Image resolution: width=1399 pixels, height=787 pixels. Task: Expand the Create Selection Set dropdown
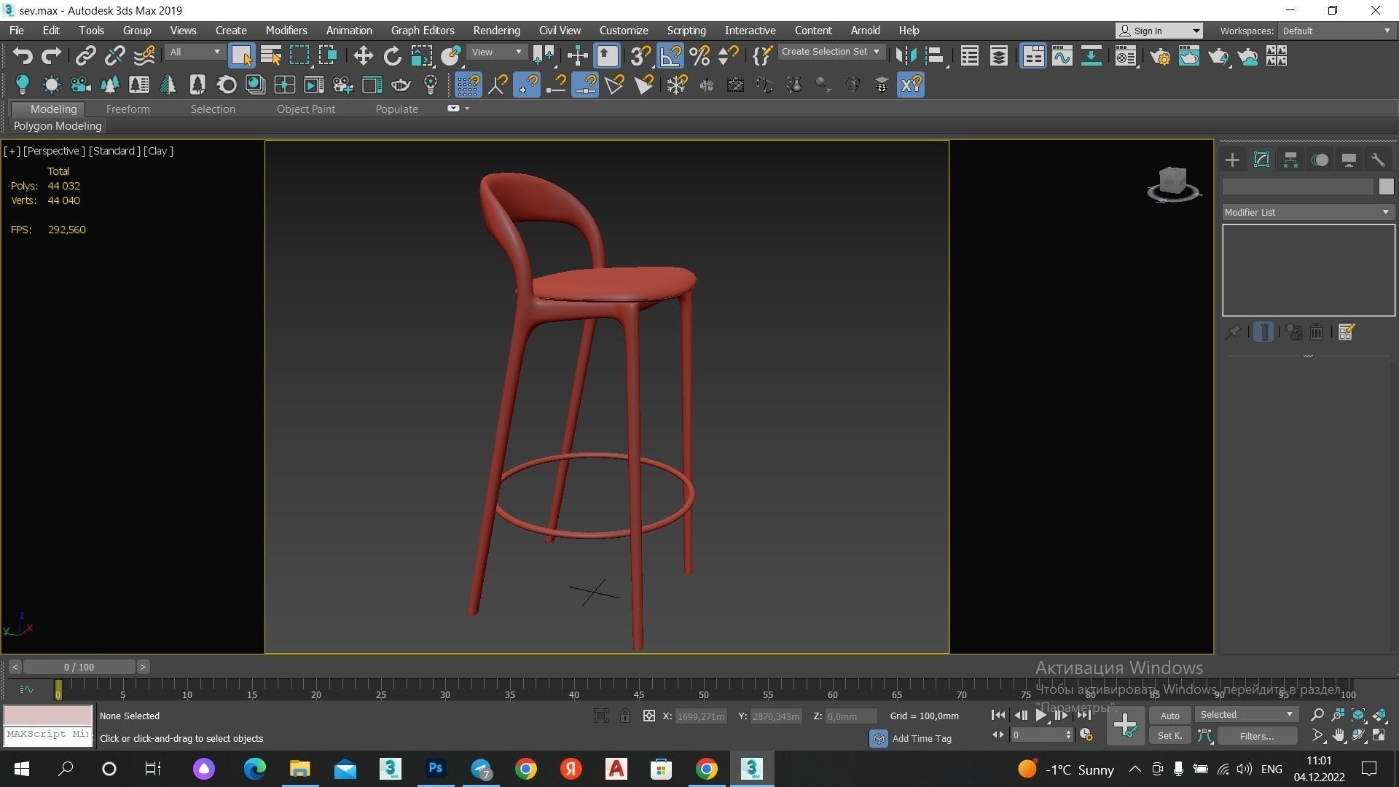click(831, 52)
